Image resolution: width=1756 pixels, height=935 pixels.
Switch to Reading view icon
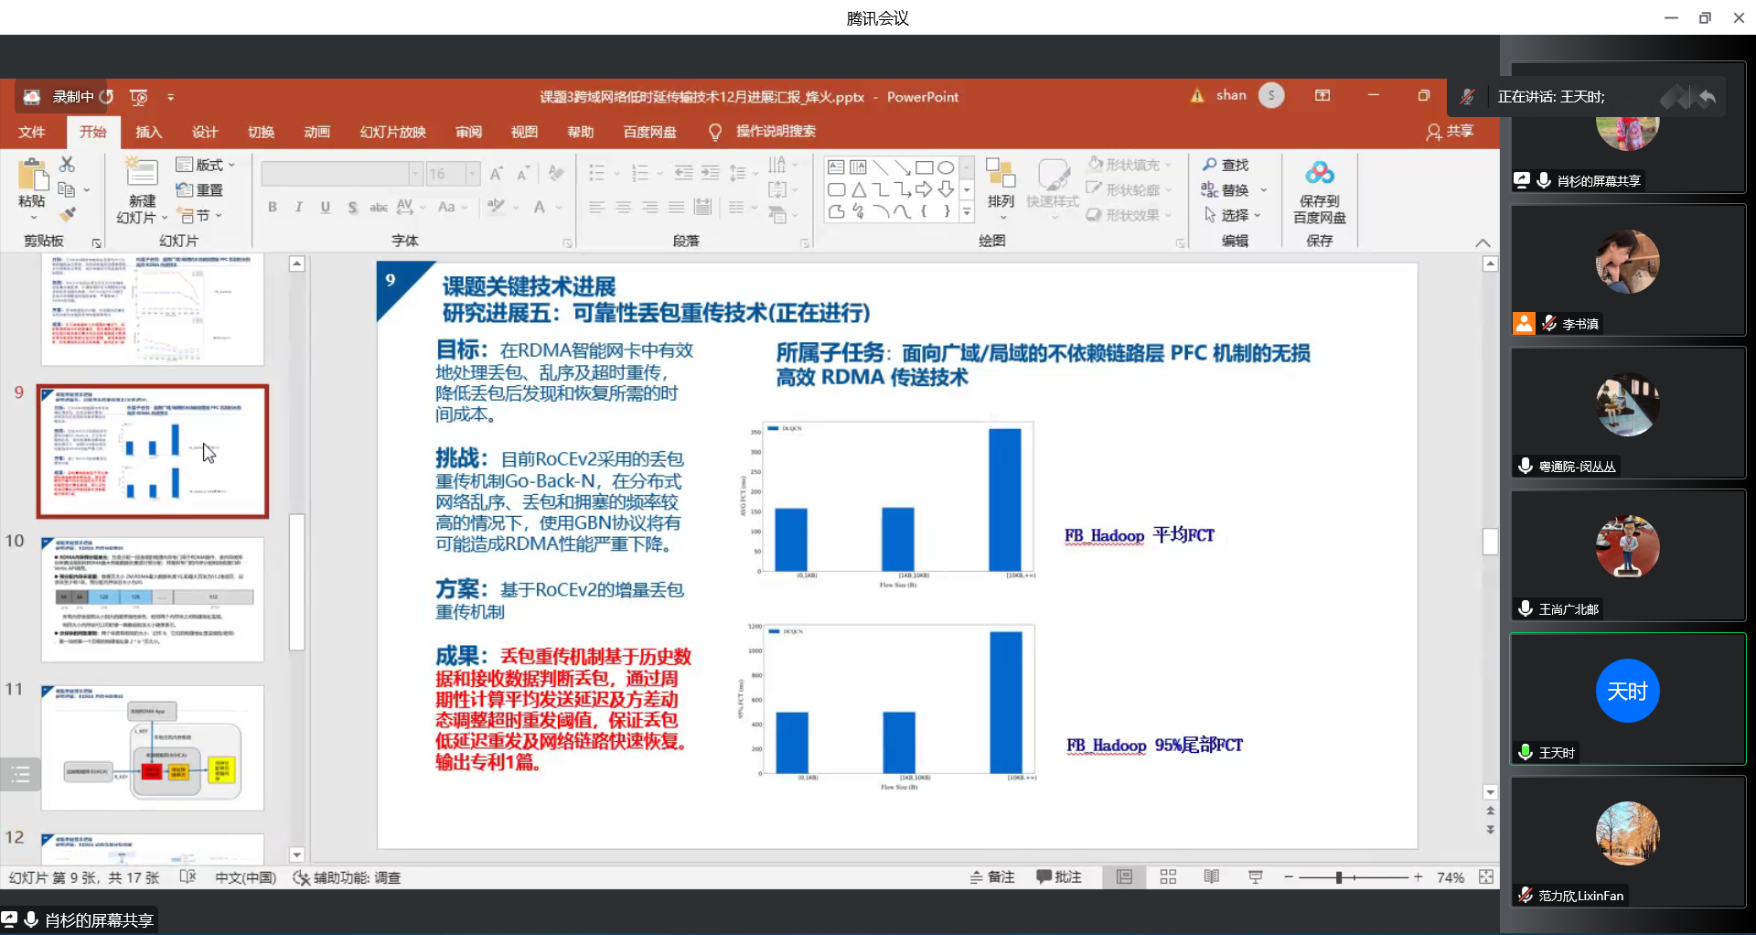(1212, 877)
